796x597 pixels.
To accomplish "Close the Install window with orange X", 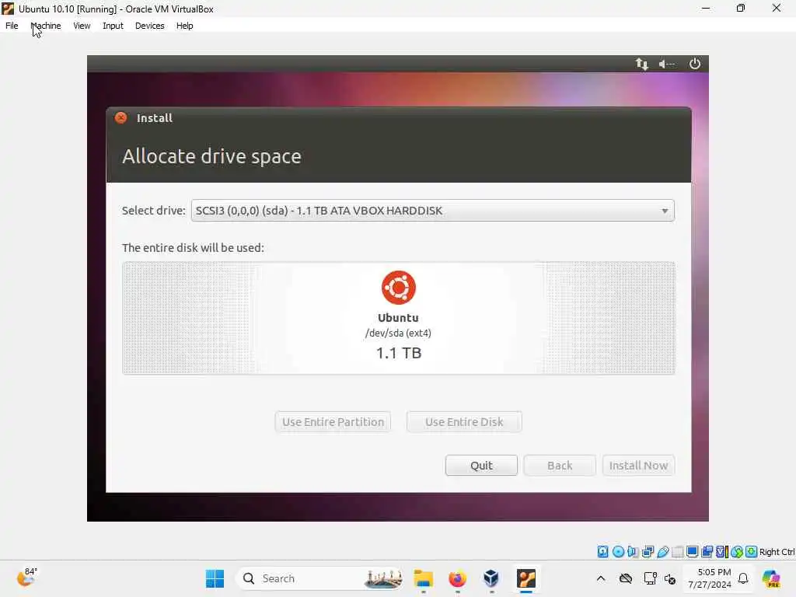I will (x=120, y=118).
